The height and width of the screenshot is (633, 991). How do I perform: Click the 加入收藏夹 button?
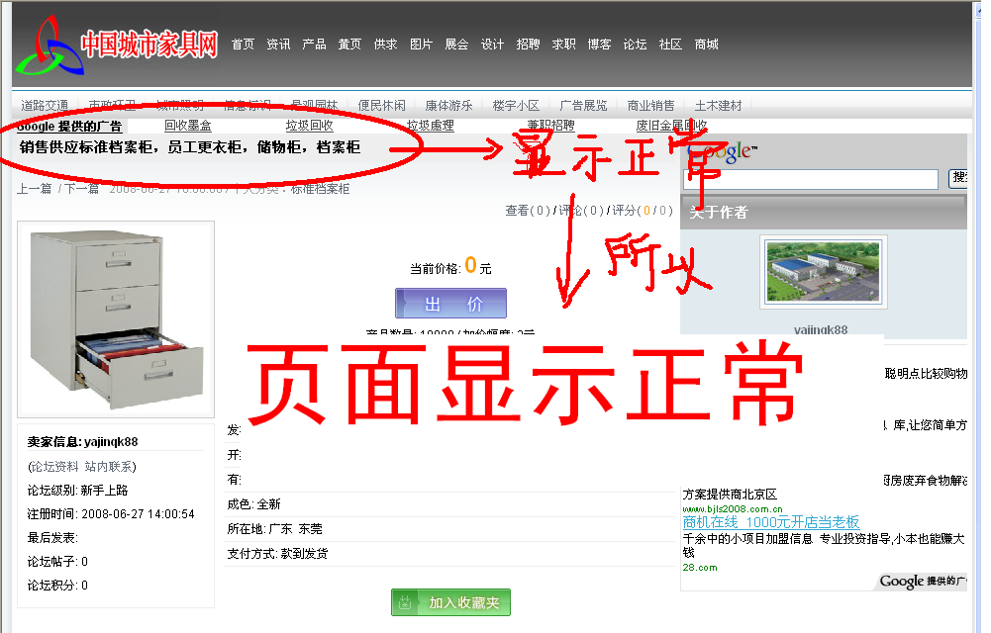[450, 602]
